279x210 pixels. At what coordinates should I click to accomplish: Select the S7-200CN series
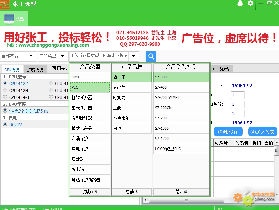tap(181, 108)
